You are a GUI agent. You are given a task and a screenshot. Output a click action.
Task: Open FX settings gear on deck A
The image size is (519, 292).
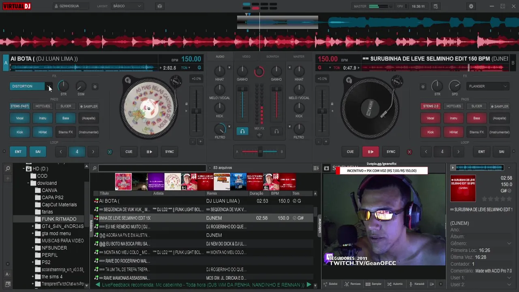[x=95, y=86]
